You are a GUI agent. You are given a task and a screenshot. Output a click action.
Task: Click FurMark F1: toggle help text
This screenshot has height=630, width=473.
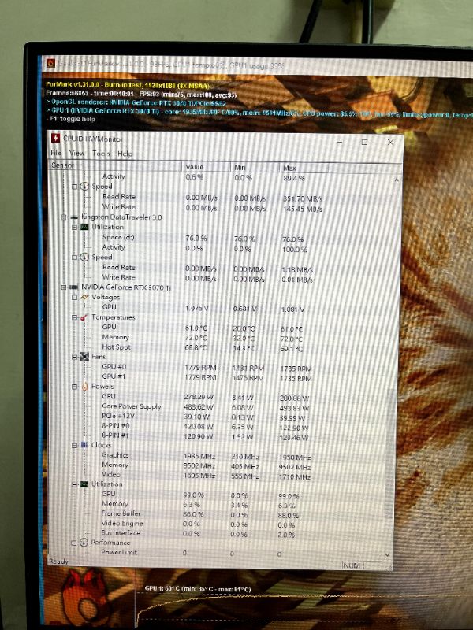70,119
